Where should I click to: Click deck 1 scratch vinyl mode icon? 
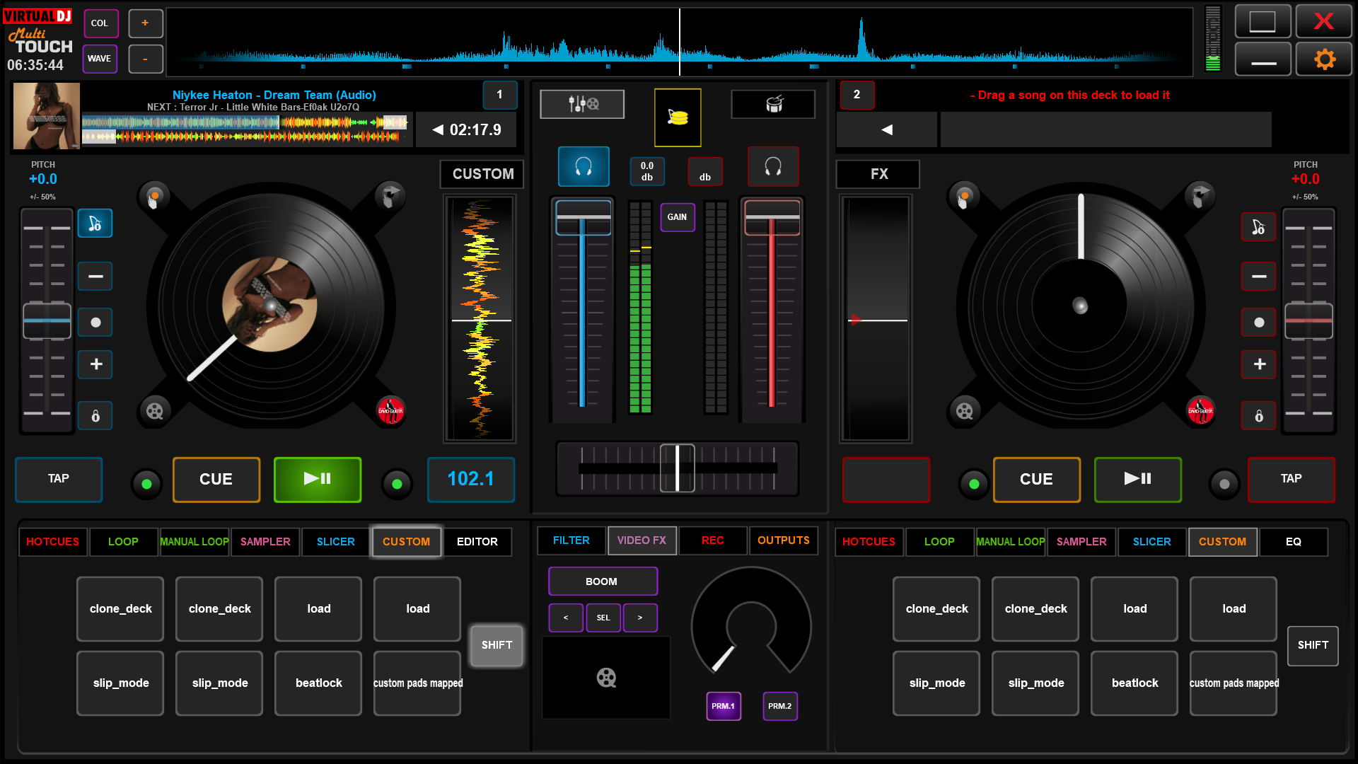coord(390,196)
